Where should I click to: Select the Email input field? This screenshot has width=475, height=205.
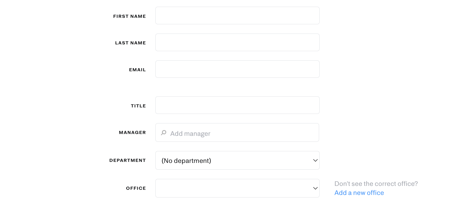[237, 69]
